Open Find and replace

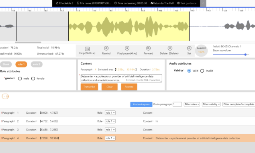click(141, 104)
